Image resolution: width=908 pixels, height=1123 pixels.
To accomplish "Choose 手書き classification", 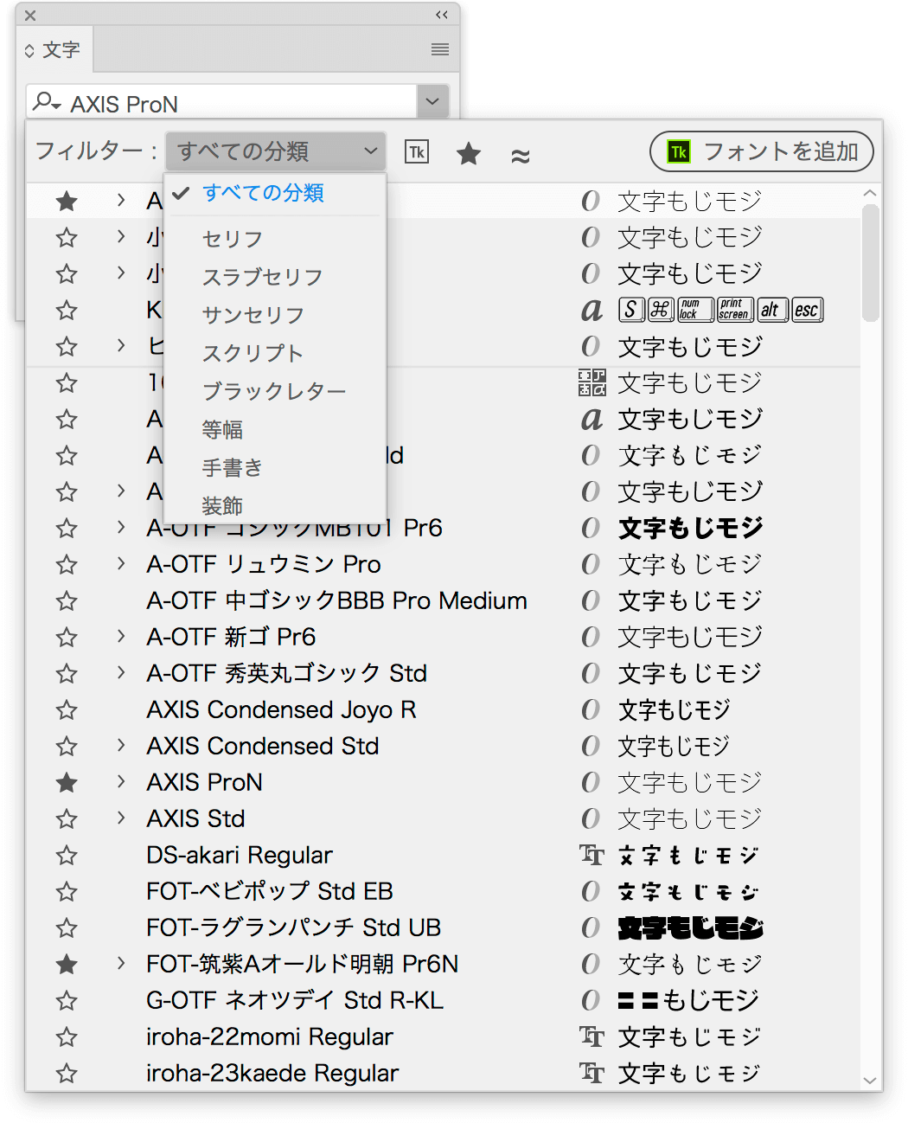I will coord(274,467).
